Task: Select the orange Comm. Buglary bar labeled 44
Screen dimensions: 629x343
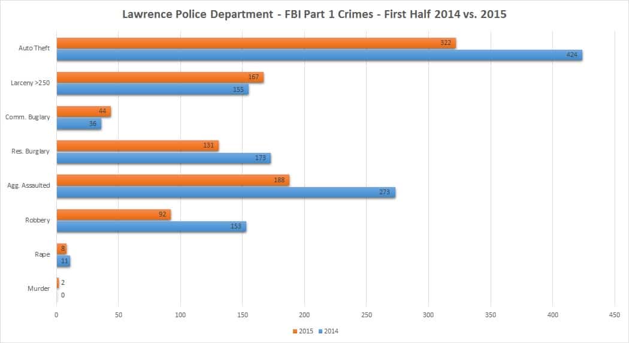Action: click(x=84, y=112)
